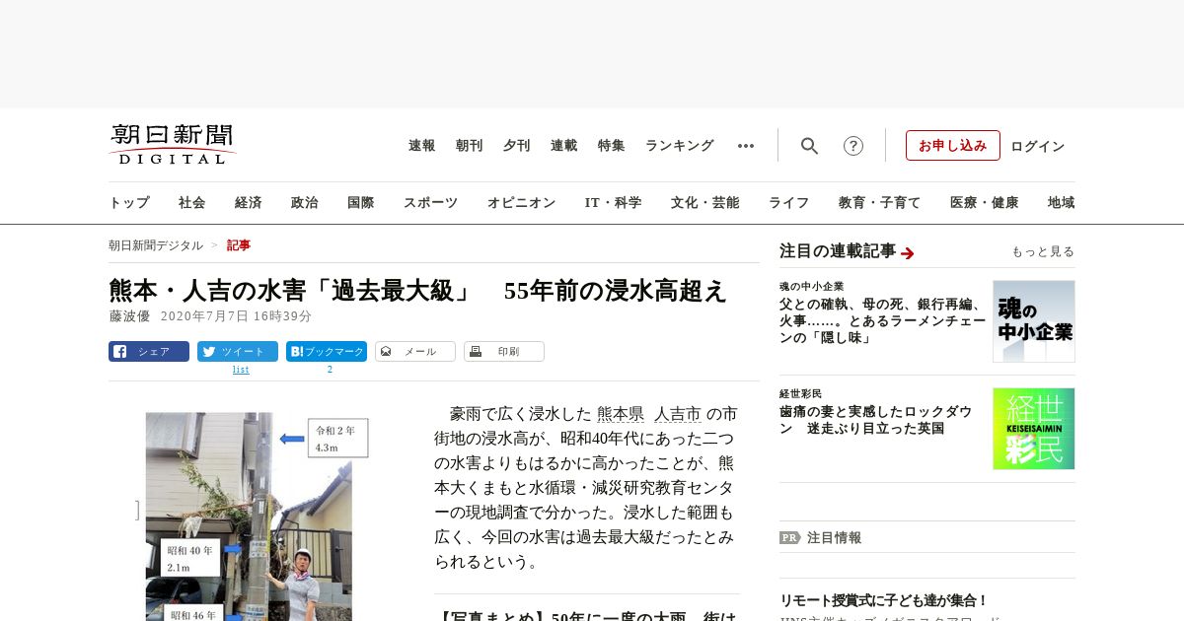Select the ライフ navigation tab
1184x621 pixels.
[x=789, y=203]
